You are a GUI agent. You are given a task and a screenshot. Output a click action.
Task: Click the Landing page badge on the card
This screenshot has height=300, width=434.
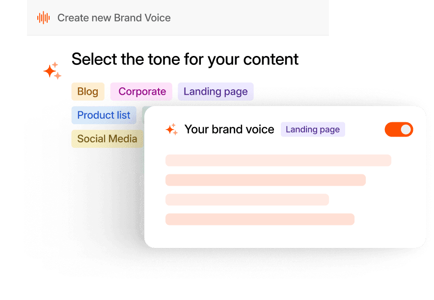[x=312, y=129]
